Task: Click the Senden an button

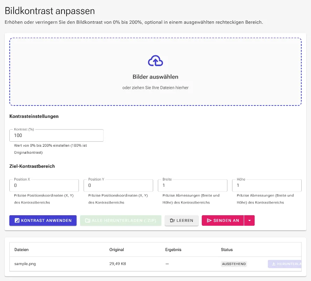Action: click(223, 220)
